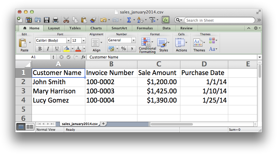Open Align options in Alignment group

[95, 43]
